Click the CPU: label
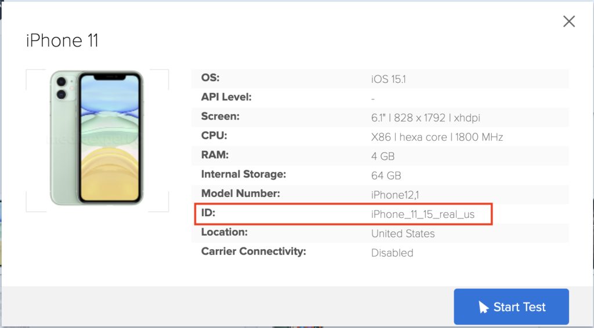 [x=214, y=136]
